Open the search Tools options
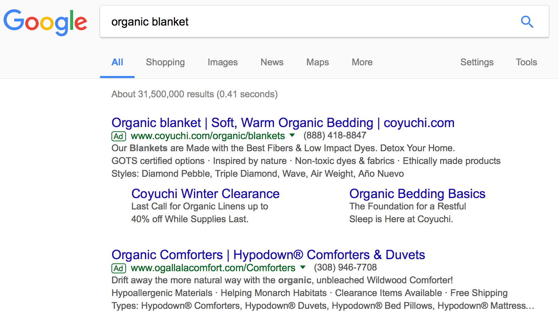Screen dimensions: 558x328 (526, 62)
